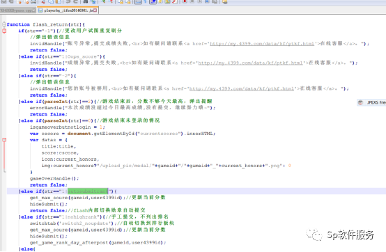Toggle Word Wrap toolbar icon
This screenshot has height=252, width=386.
click(x=138, y=1)
